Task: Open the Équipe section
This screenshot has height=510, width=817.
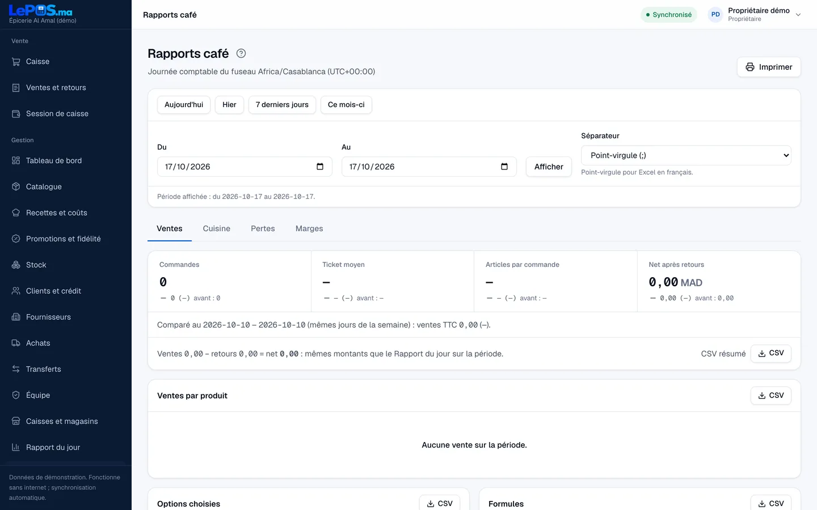Action: pyautogui.click(x=66, y=395)
